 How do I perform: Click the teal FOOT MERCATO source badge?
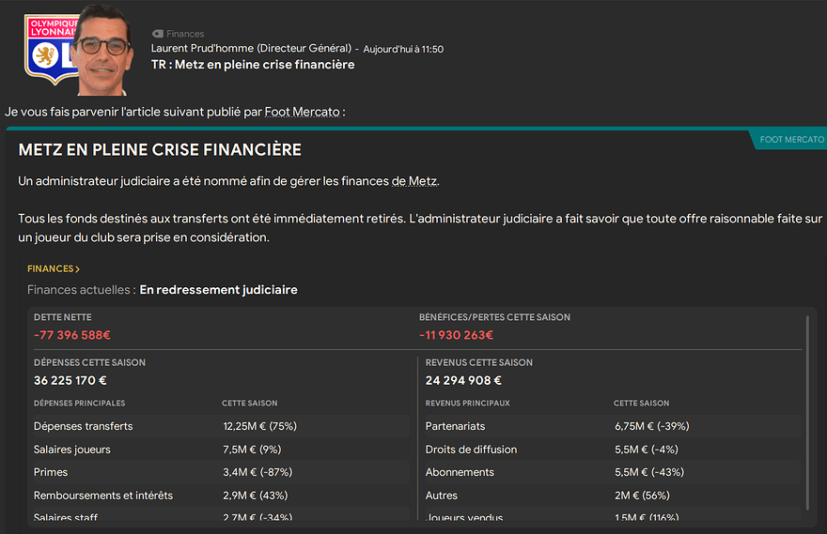[788, 140]
